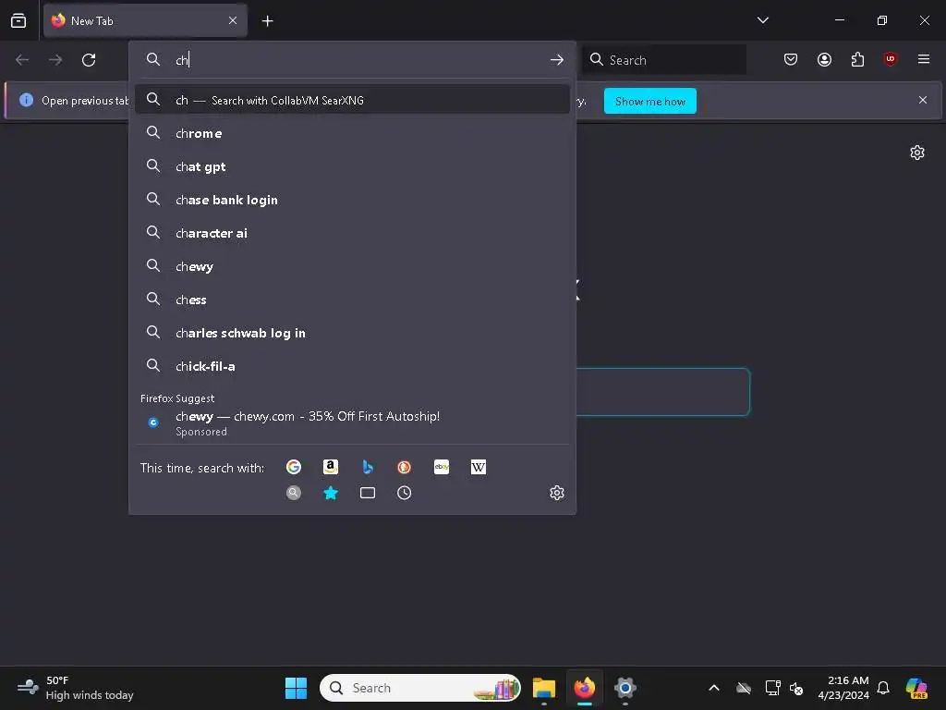Select the chrome suggestion
The image size is (946, 710).
[352, 133]
